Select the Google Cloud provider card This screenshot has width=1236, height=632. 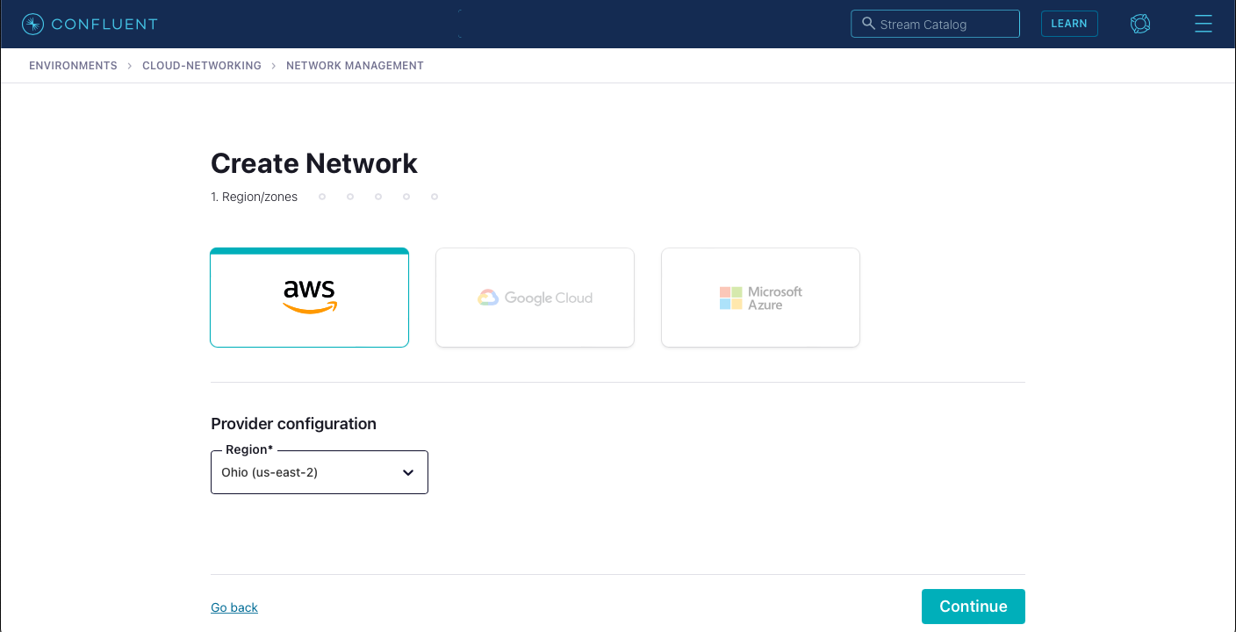click(535, 298)
